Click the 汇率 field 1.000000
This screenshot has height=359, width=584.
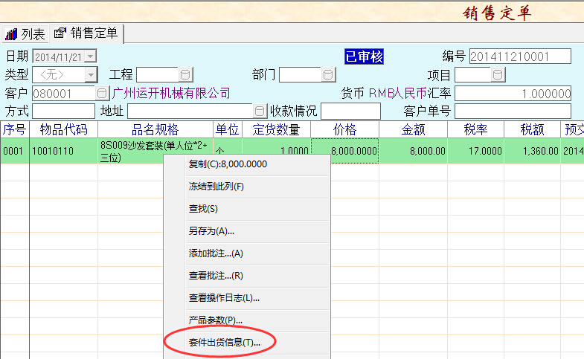[x=513, y=93]
